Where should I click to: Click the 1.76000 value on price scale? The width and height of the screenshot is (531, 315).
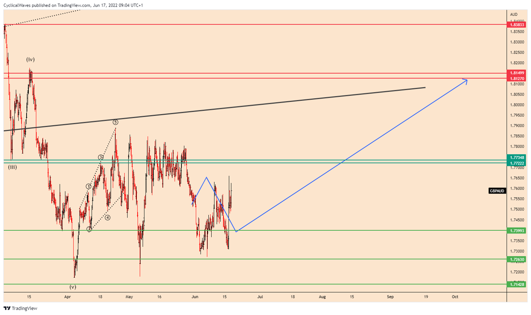(x=517, y=188)
